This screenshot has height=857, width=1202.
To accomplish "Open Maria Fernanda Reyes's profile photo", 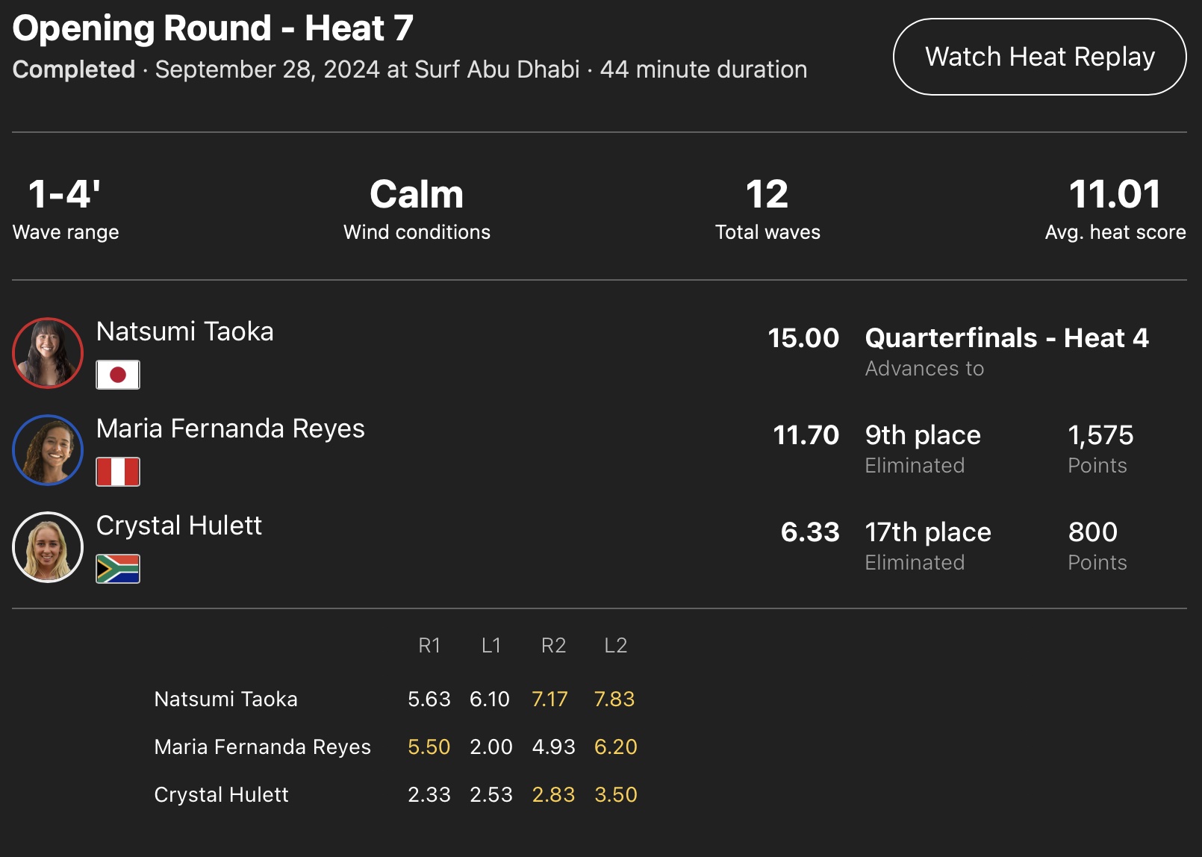I will pyautogui.click(x=48, y=450).
